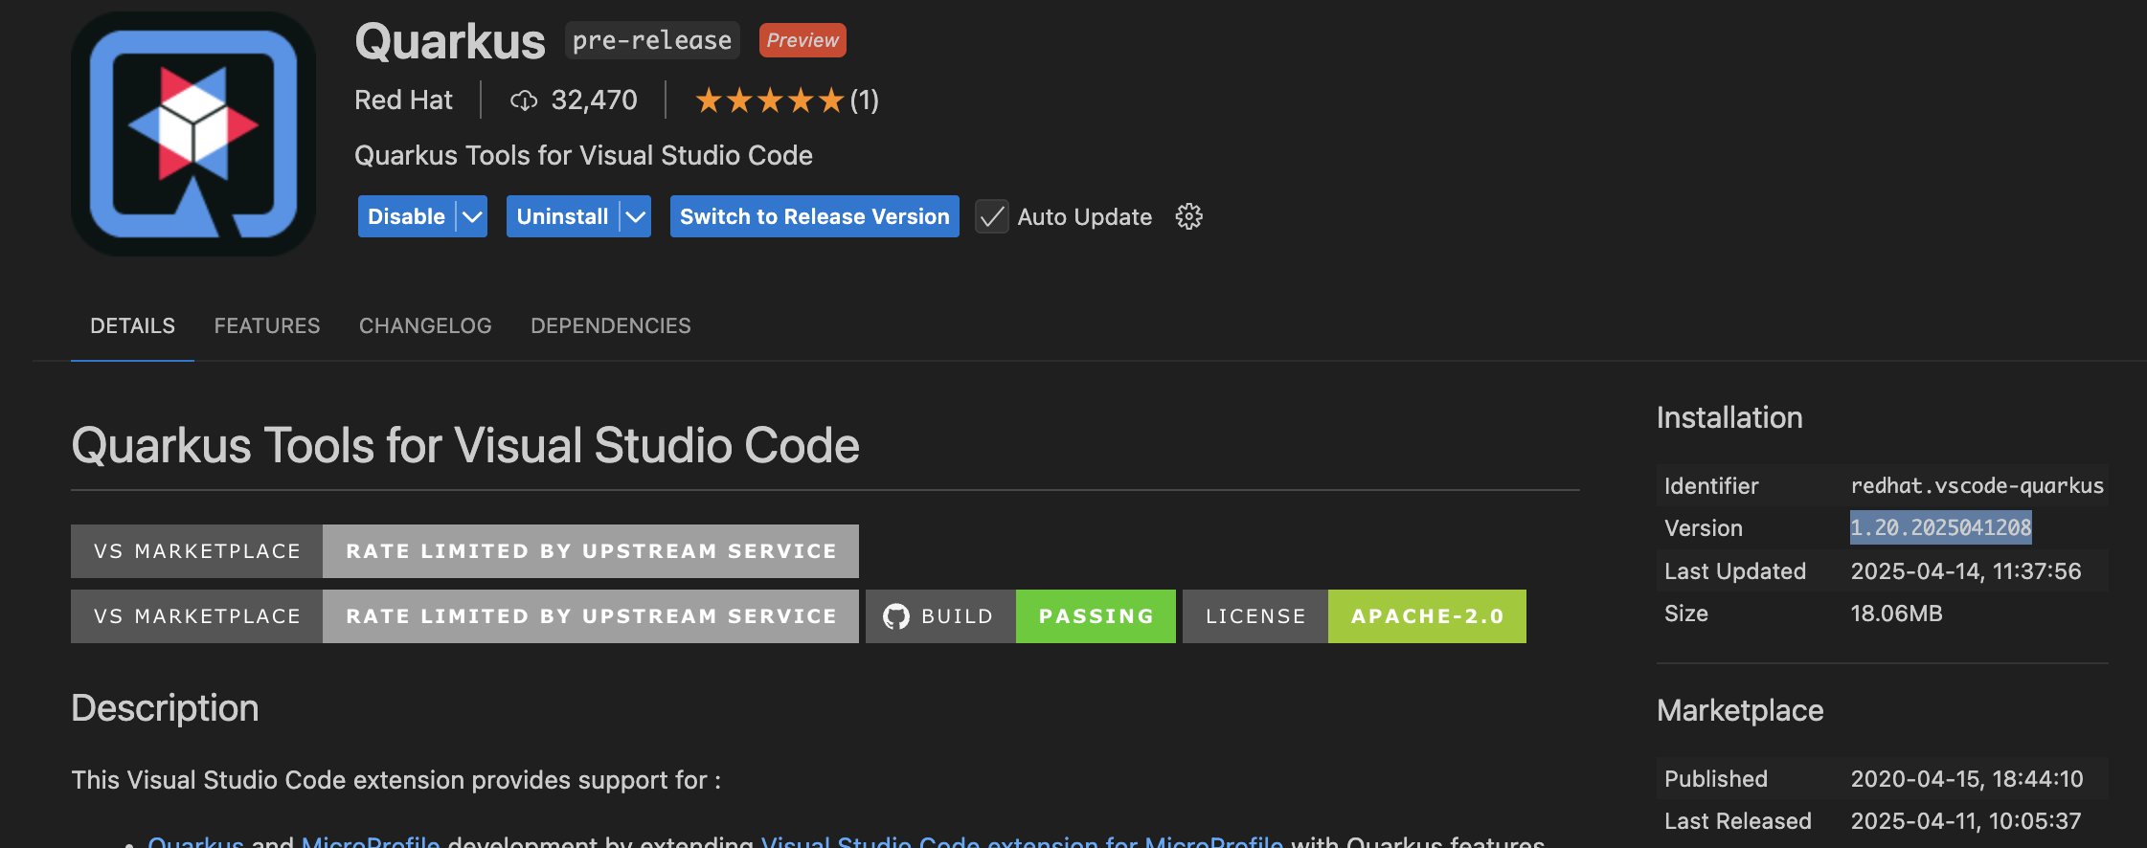
Task: Switch to the Features tab
Action: 267,326
